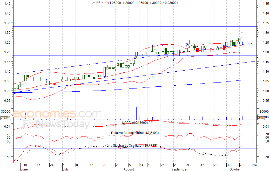Viewport: 270px width, 171px height.
Task: Click 0.95 on the left price axis
Action: pos(7,100)
